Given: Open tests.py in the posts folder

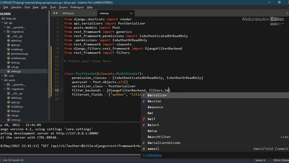Looking at the screenshot, I should pos(15,111).
